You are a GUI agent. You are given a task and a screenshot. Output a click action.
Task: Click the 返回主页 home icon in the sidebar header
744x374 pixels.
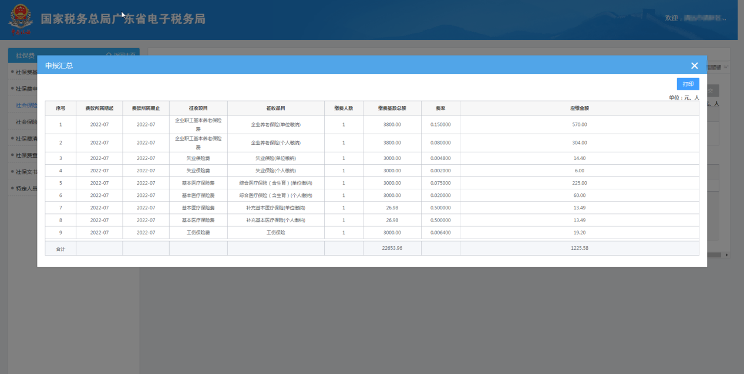[x=109, y=55]
